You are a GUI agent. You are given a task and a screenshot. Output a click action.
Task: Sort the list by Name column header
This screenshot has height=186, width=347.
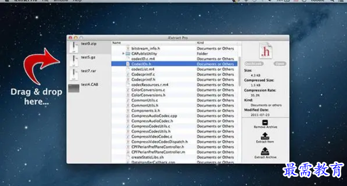click(x=154, y=43)
